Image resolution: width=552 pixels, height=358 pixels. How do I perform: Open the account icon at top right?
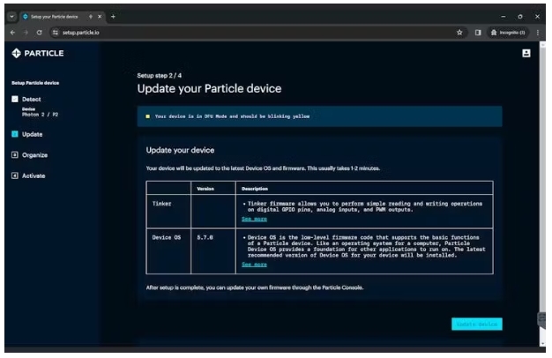click(x=526, y=54)
